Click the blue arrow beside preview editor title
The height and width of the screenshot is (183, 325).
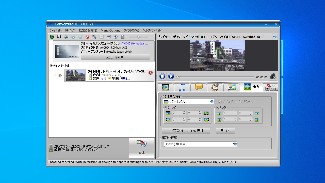coord(275,37)
